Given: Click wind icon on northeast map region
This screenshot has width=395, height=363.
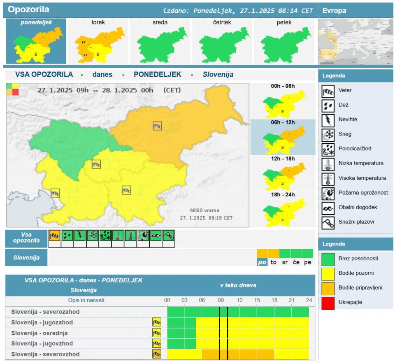Looking at the screenshot, I should pos(157,126).
